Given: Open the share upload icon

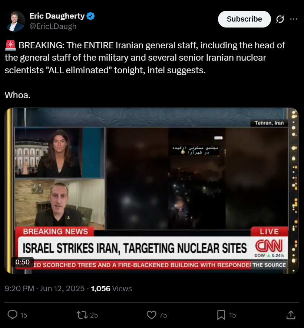Looking at the screenshot, I should coord(291,315).
